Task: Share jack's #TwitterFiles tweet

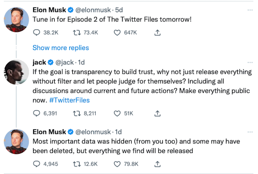Action: coord(158,113)
